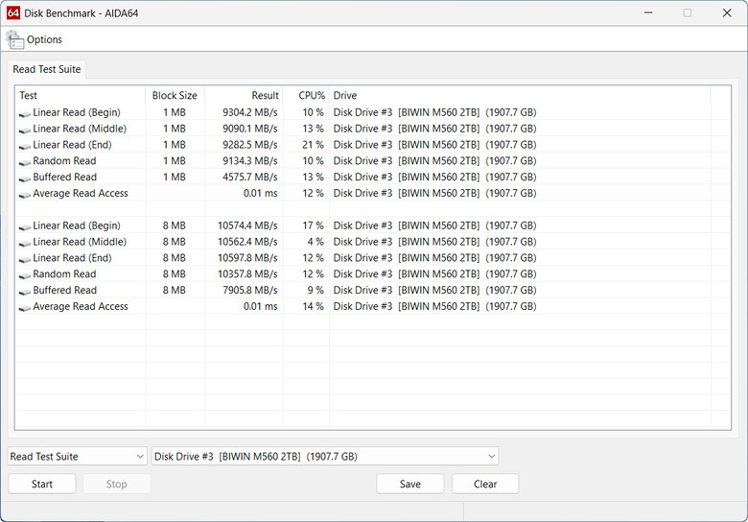This screenshot has height=522, width=748.
Task: Click drive icon of 1 MB Random Read
Action: tap(25, 163)
